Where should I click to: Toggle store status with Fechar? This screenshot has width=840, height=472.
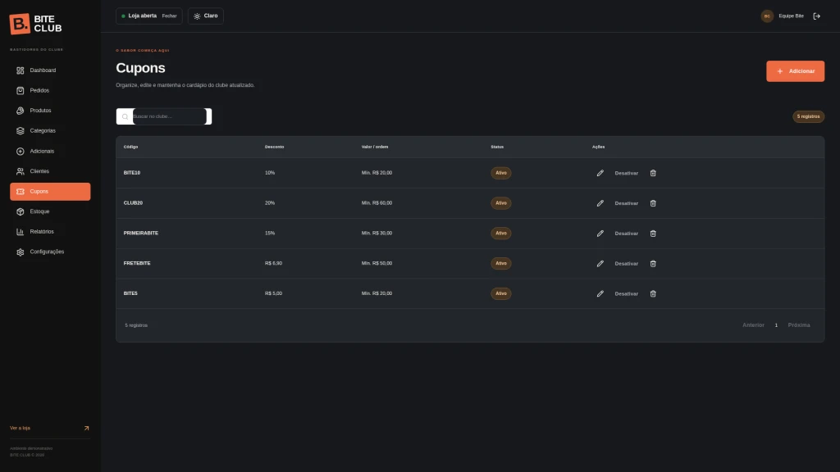tap(169, 16)
